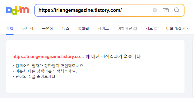194x98 pixels.
Task: Click the text '에 대한 검색결과가 없습니다.'
Action: coord(114,57)
